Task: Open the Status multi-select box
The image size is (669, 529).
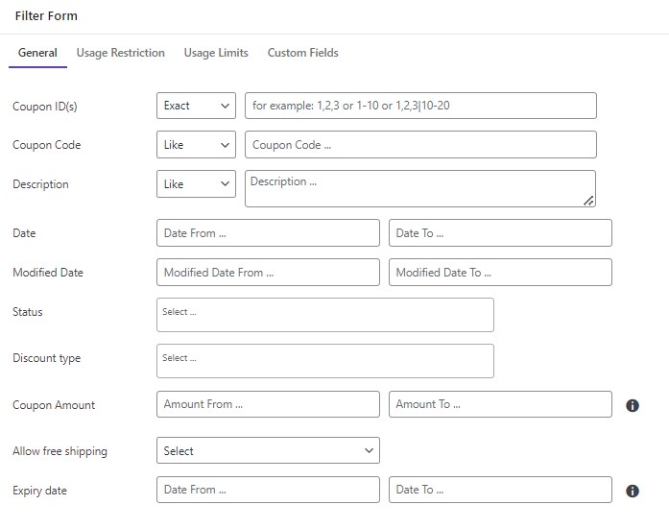Action: [x=325, y=315]
